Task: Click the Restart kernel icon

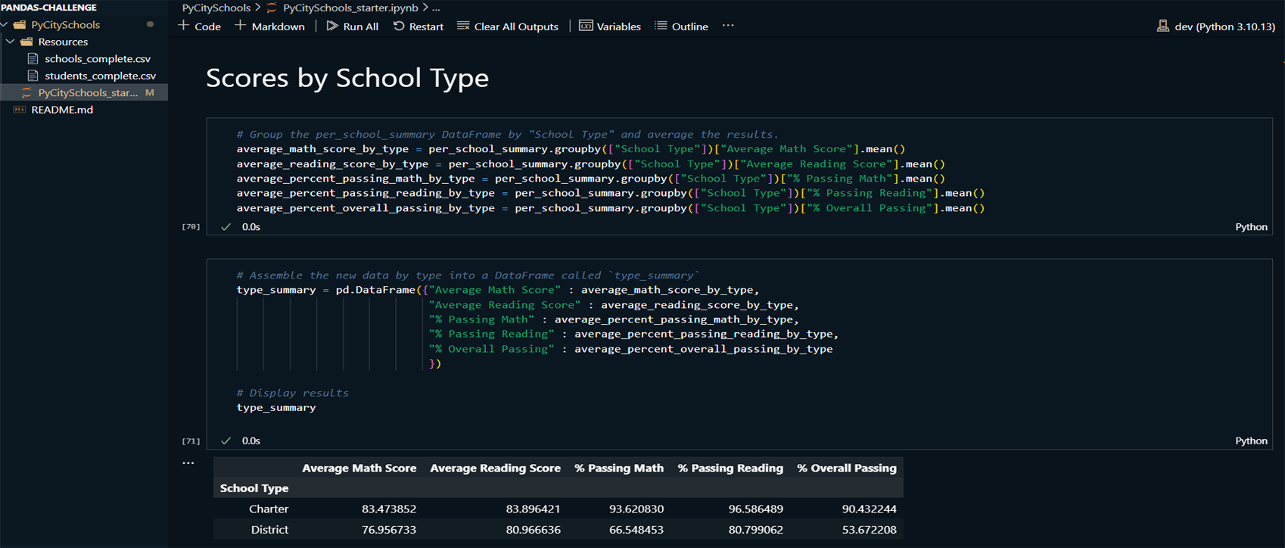Action: pos(399,26)
